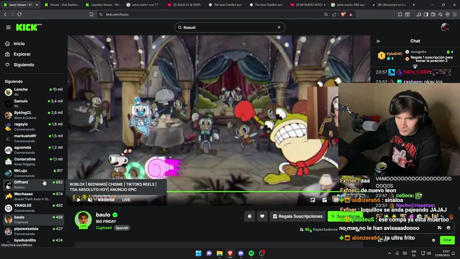Click the Spanish language tag
Viewport: 460px width, 259px height.
(x=122, y=228)
